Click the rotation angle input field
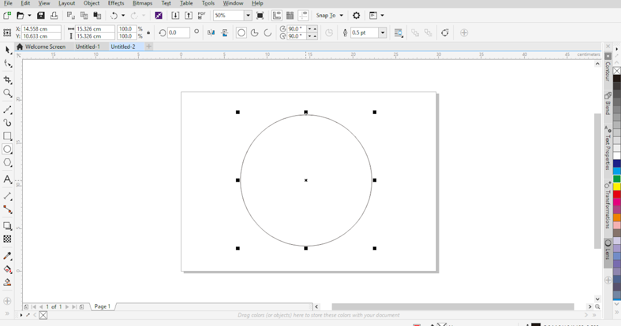 (x=178, y=33)
